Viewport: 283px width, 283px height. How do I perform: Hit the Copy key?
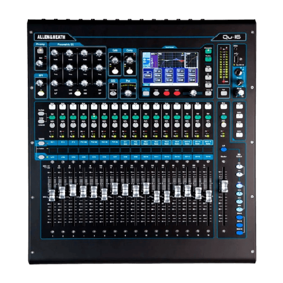156,93
